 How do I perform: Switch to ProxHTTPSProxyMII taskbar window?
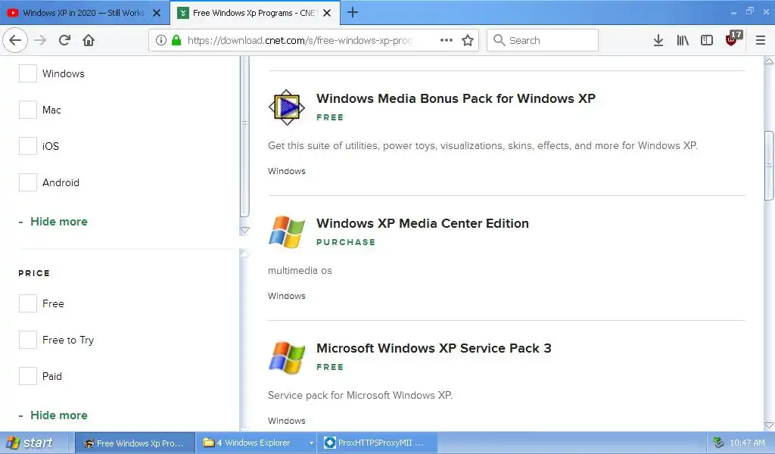[379, 443]
